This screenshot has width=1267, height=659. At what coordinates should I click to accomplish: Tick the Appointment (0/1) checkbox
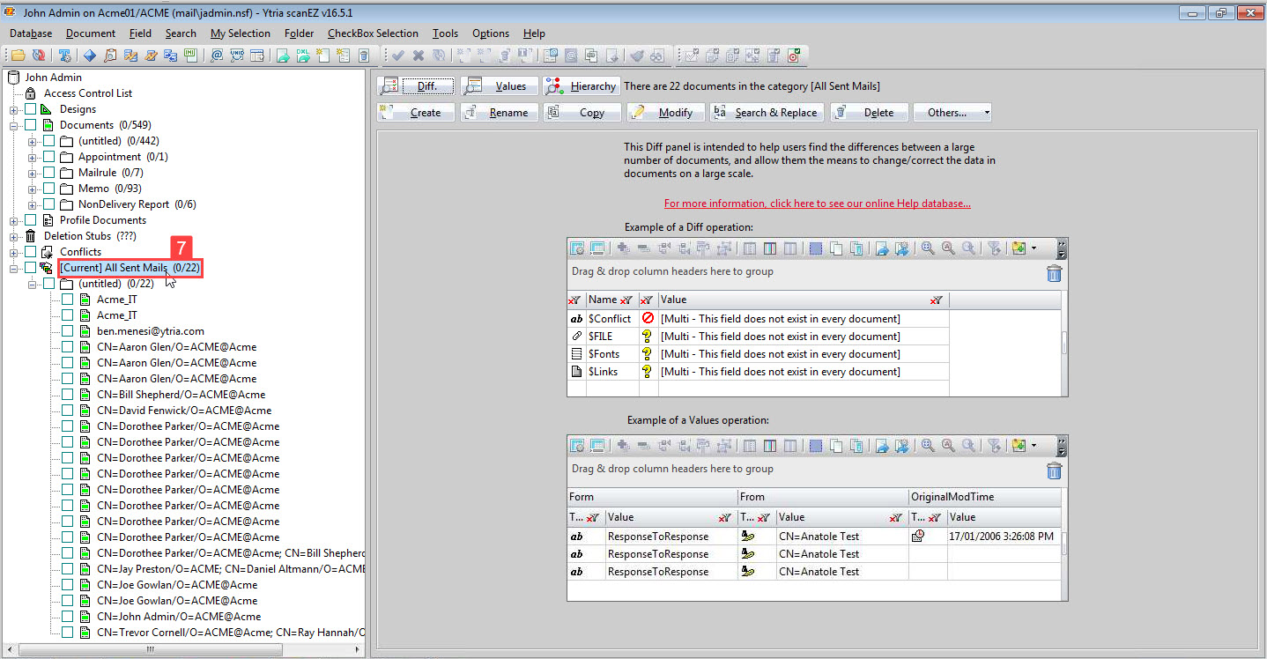pyautogui.click(x=49, y=157)
